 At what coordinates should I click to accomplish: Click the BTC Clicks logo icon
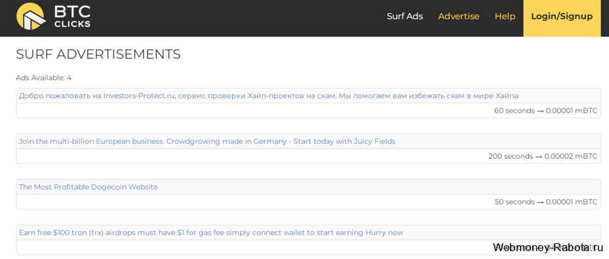[31, 16]
